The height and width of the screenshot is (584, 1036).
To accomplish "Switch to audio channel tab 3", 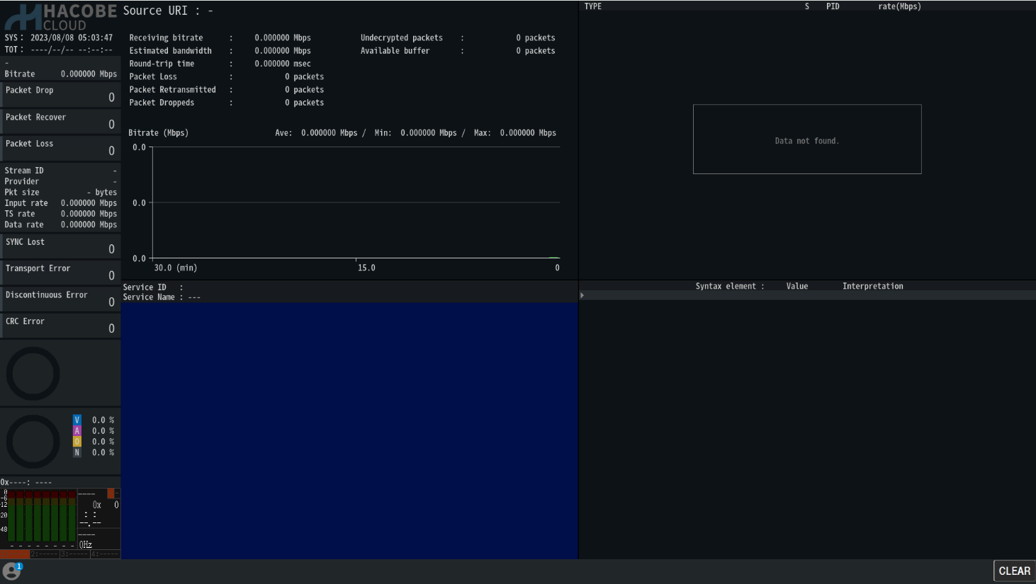I will tap(74, 554).
